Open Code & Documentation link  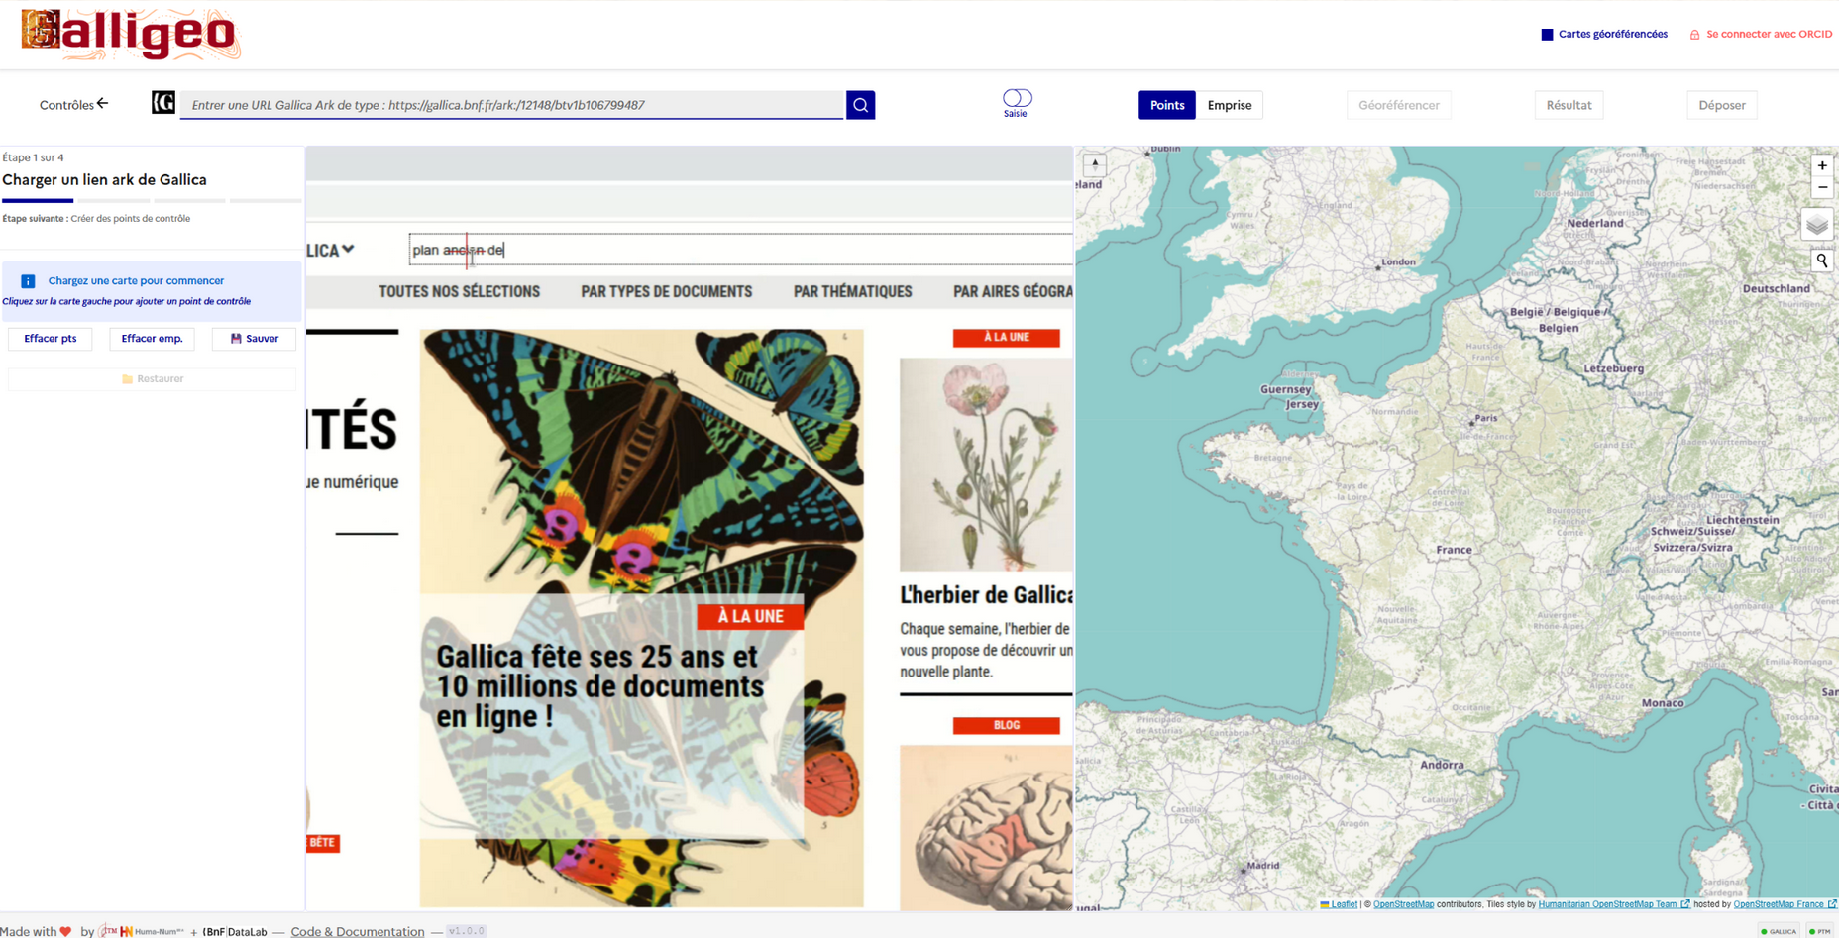tap(357, 931)
